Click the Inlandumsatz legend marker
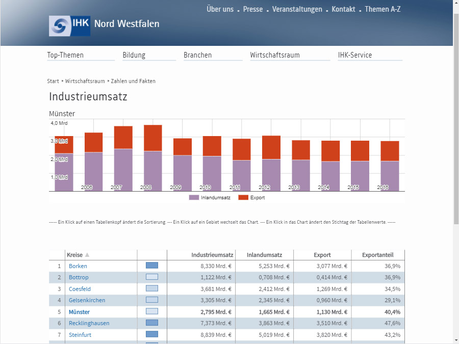The height and width of the screenshot is (344, 459). [x=194, y=197]
